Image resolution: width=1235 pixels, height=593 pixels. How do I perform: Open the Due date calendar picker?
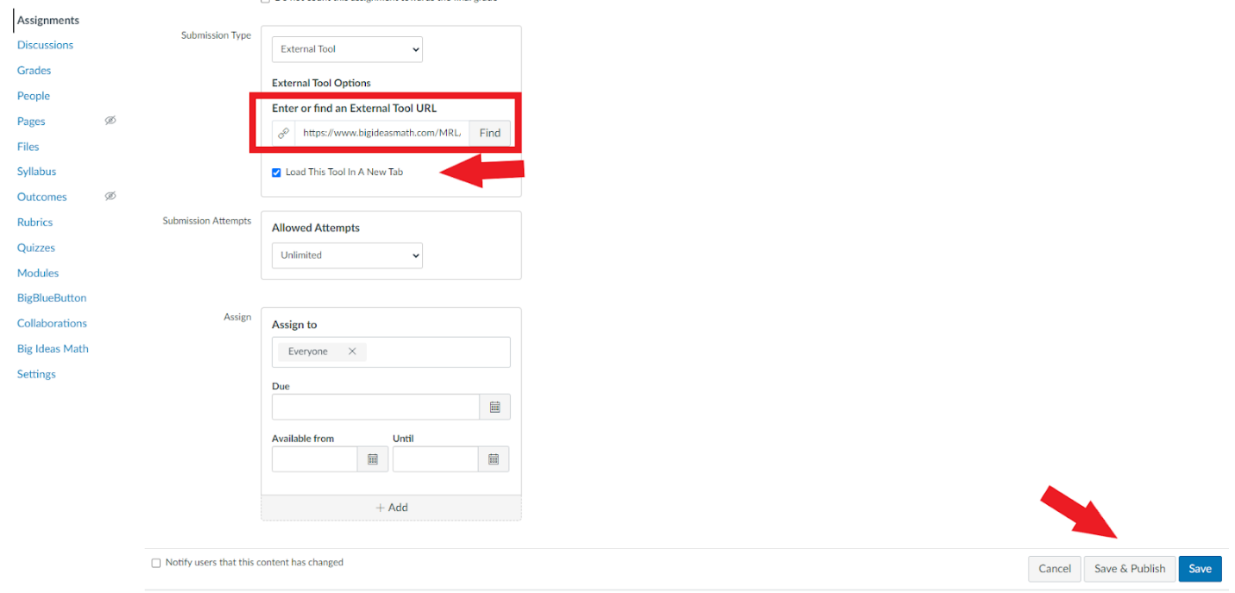point(495,407)
